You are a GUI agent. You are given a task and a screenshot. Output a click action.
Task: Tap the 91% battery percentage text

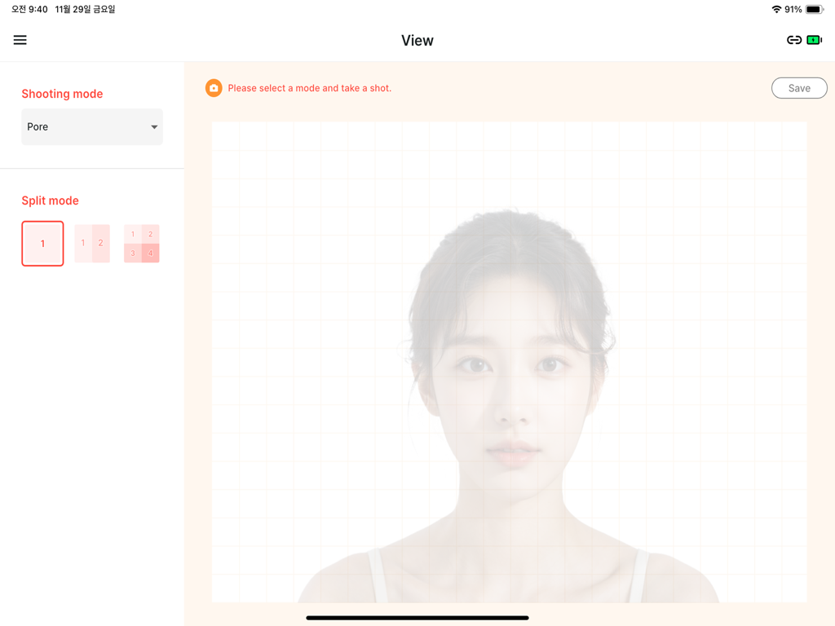point(793,10)
